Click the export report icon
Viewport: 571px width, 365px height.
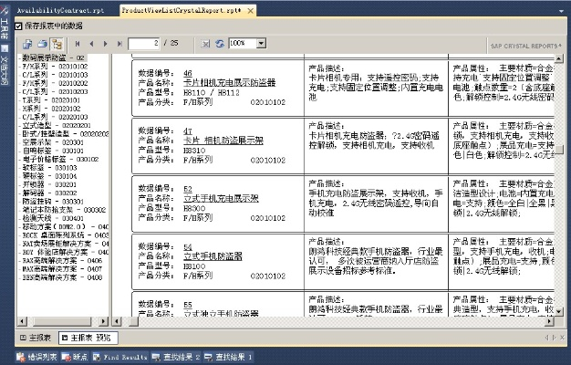27,43
